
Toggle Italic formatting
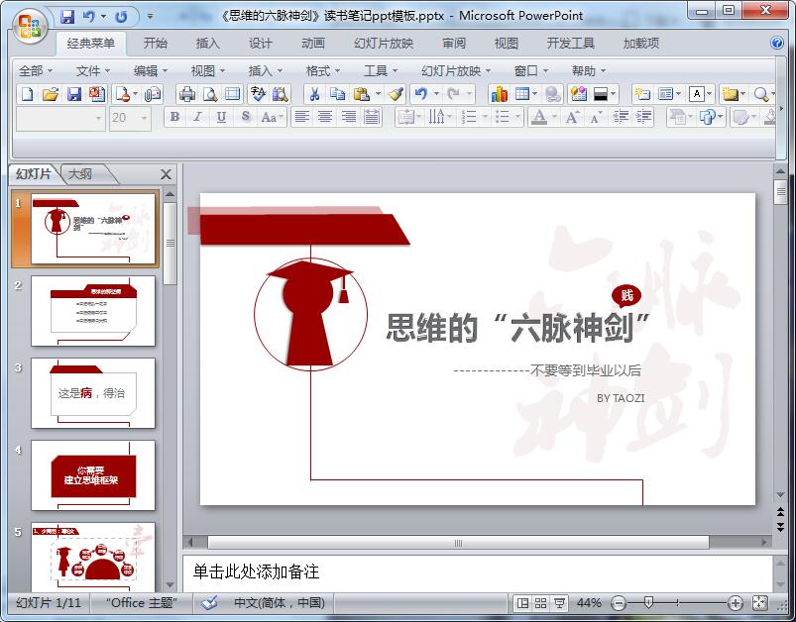tap(198, 117)
